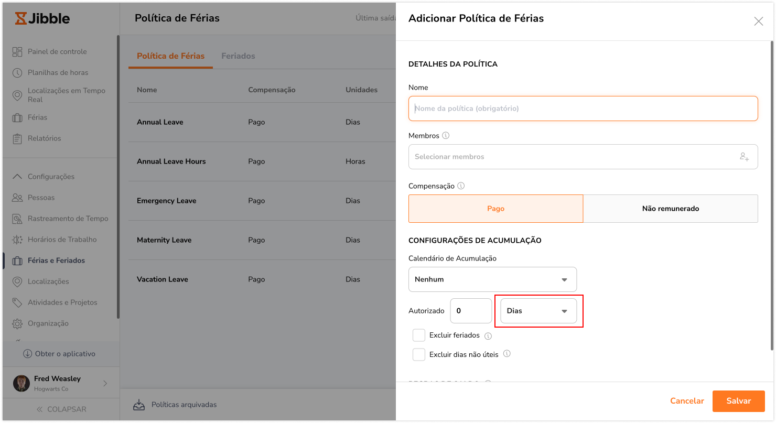
Task: Open the Annual Leave Hours policy row
Action: 262,161
